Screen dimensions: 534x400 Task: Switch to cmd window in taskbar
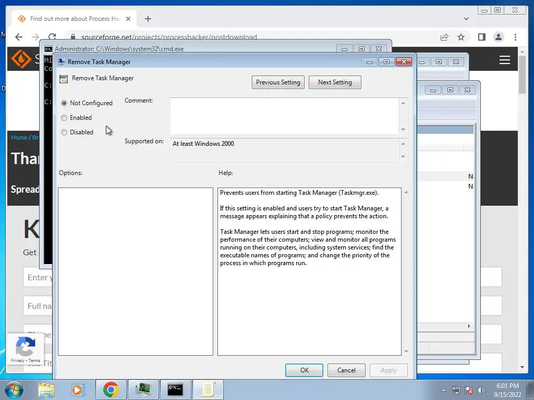175,390
